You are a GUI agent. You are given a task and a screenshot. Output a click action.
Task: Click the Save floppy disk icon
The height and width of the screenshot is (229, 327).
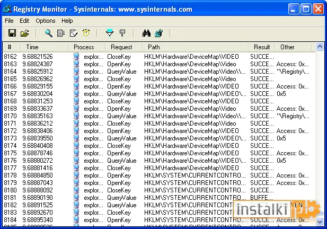pyautogui.click(x=12, y=33)
